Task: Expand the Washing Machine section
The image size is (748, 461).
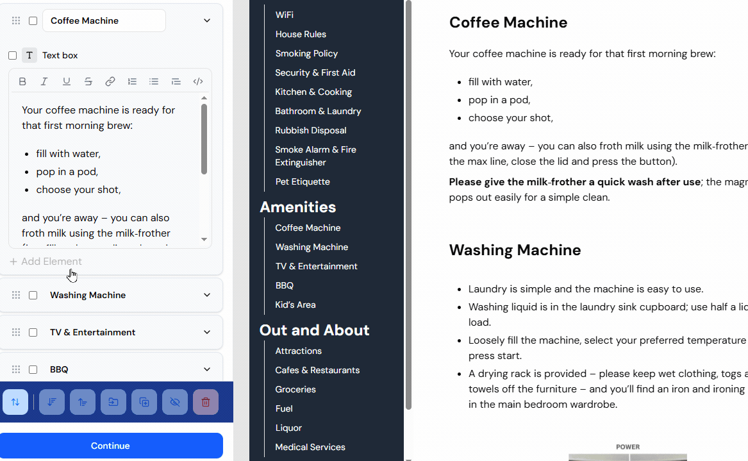Action: [x=206, y=295]
